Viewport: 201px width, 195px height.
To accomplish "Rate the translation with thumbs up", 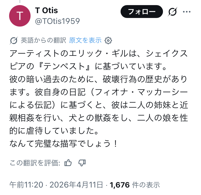I will (x=68, y=163).
